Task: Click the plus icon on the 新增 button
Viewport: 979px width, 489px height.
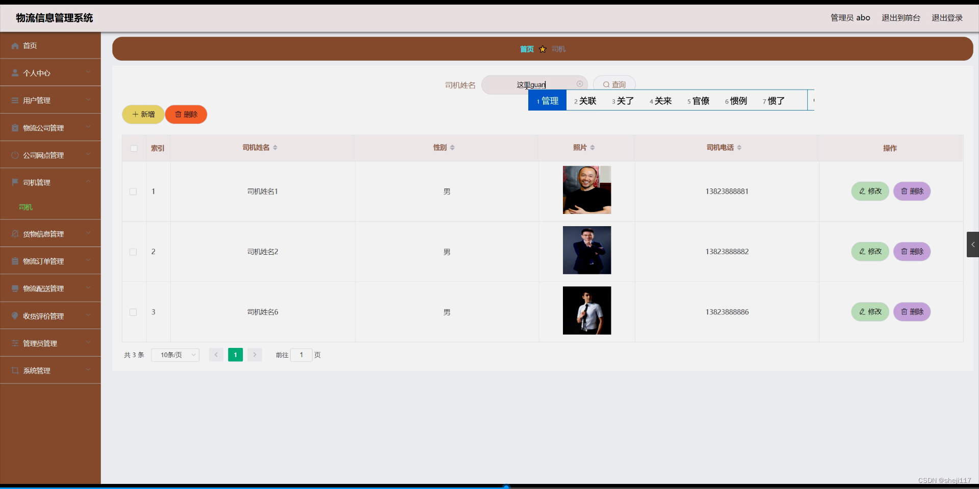Action: point(134,114)
